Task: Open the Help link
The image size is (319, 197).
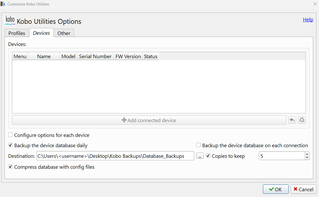Action: pyautogui.click(x=308, y=19)
